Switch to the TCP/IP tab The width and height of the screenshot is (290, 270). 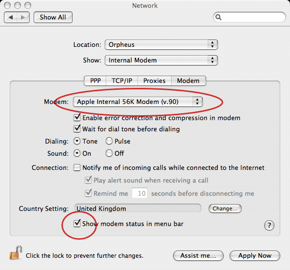(122, 81)
